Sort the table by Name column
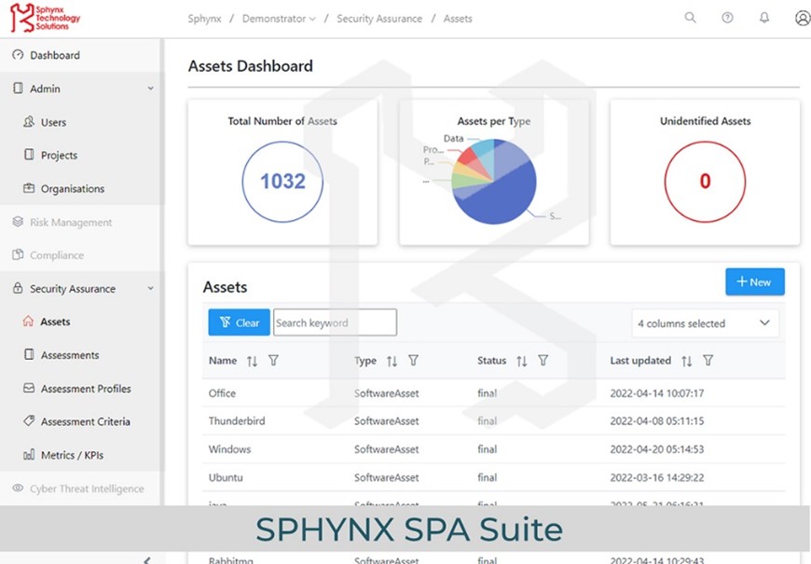Viewport: 811px width, 564px height. coord(252,361)
